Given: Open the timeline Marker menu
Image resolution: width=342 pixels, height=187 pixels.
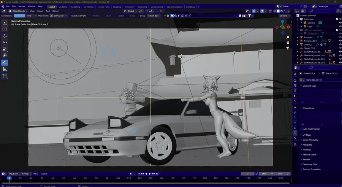Looking at the screenshot, I should (44, 174).
